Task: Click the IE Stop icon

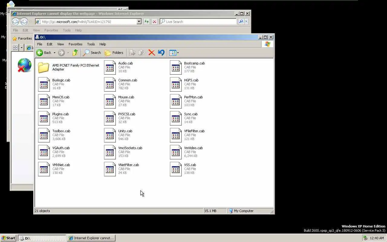Action: coord(154,21)
